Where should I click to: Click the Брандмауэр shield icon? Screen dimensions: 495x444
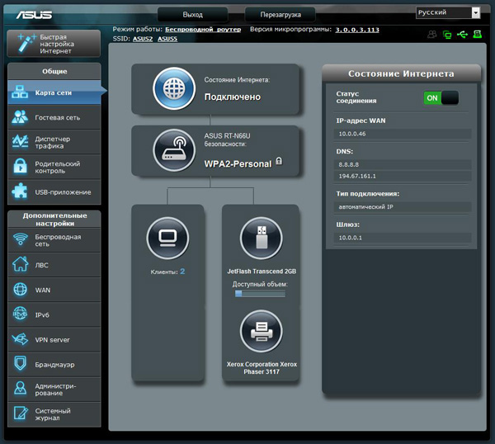[x=20, y=363]
